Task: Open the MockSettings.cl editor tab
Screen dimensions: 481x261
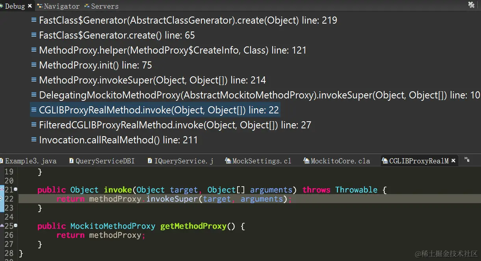Action: (x=258, y=161)
